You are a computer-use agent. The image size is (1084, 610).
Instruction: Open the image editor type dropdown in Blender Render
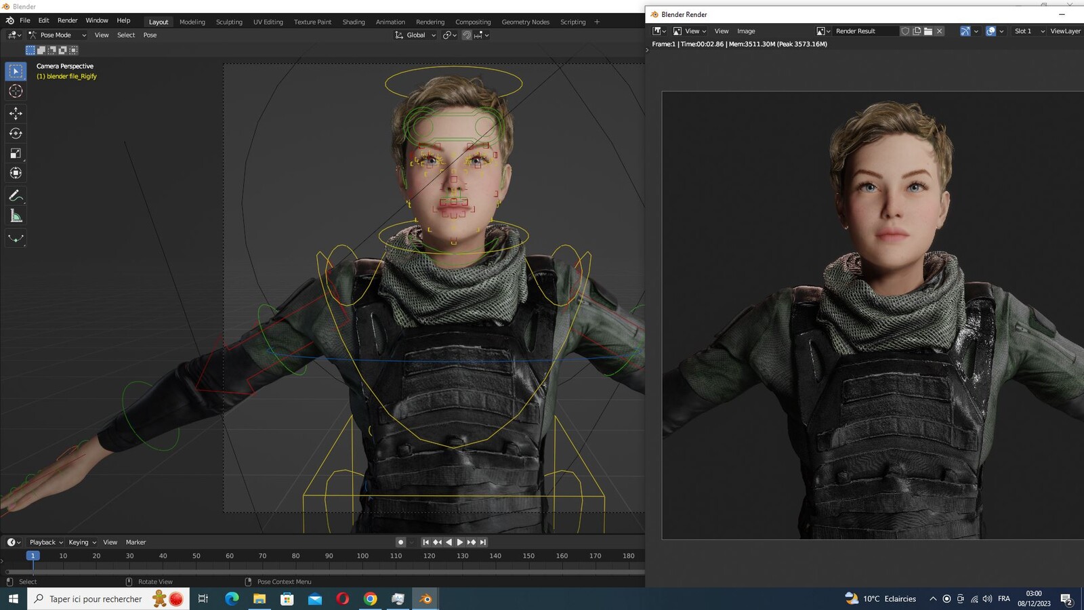[659, 31]
